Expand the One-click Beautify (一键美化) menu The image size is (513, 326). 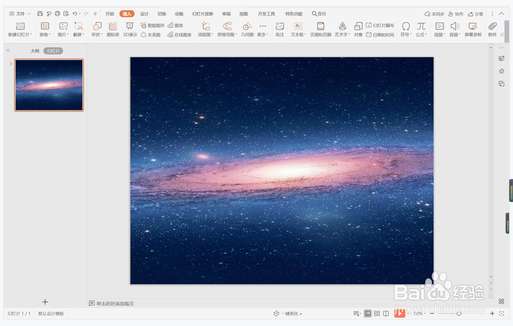click(x=288, y=313)
